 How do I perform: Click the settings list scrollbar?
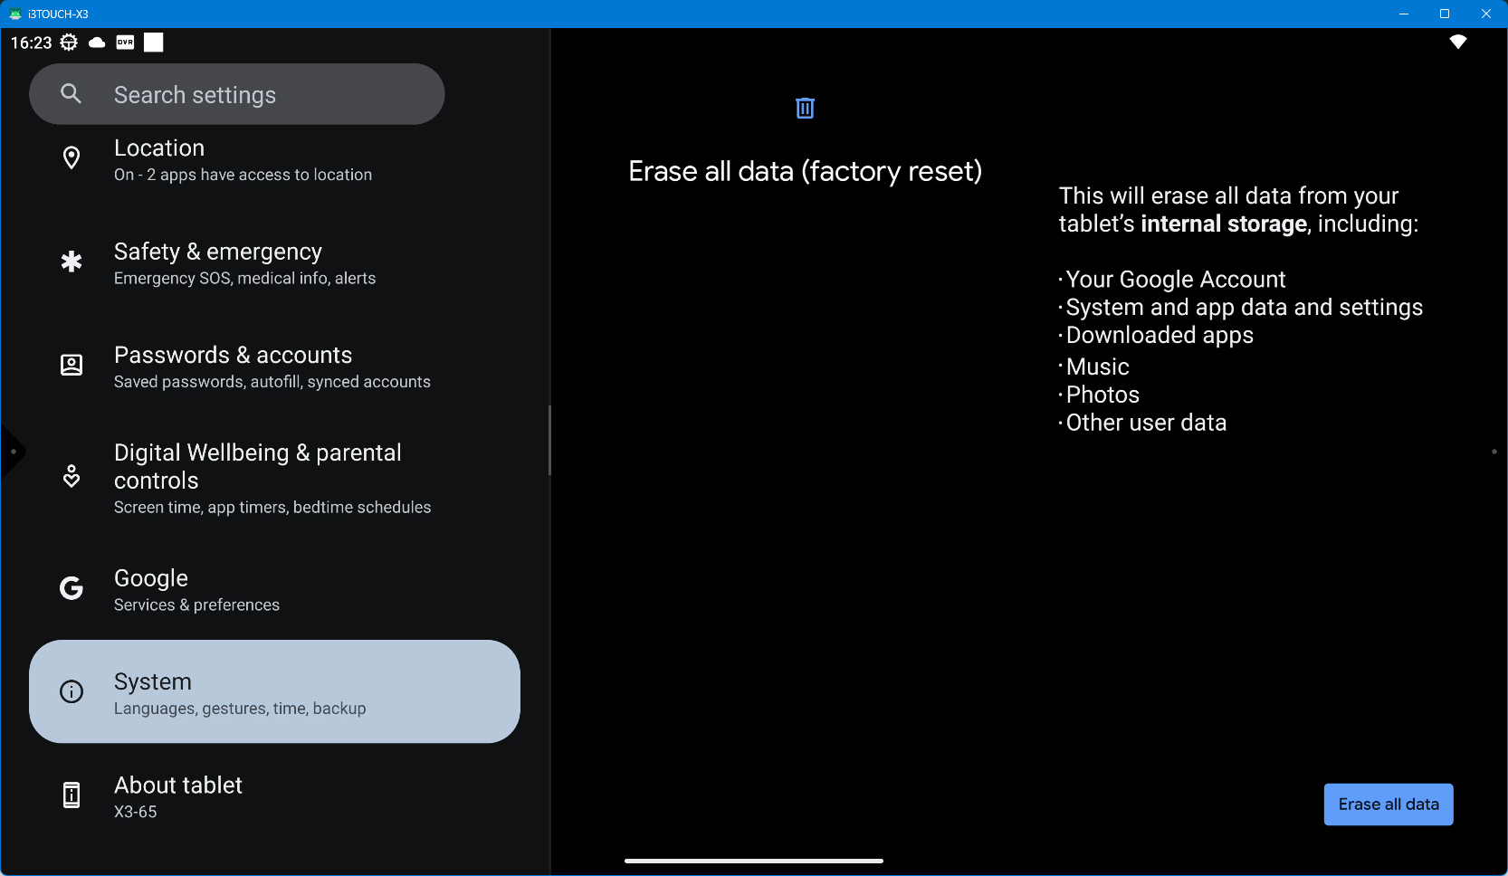[x=549, y=441]
